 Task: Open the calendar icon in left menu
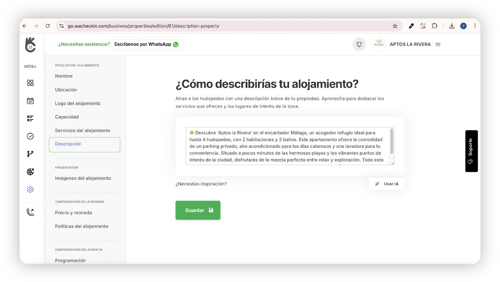pos(30,101)
